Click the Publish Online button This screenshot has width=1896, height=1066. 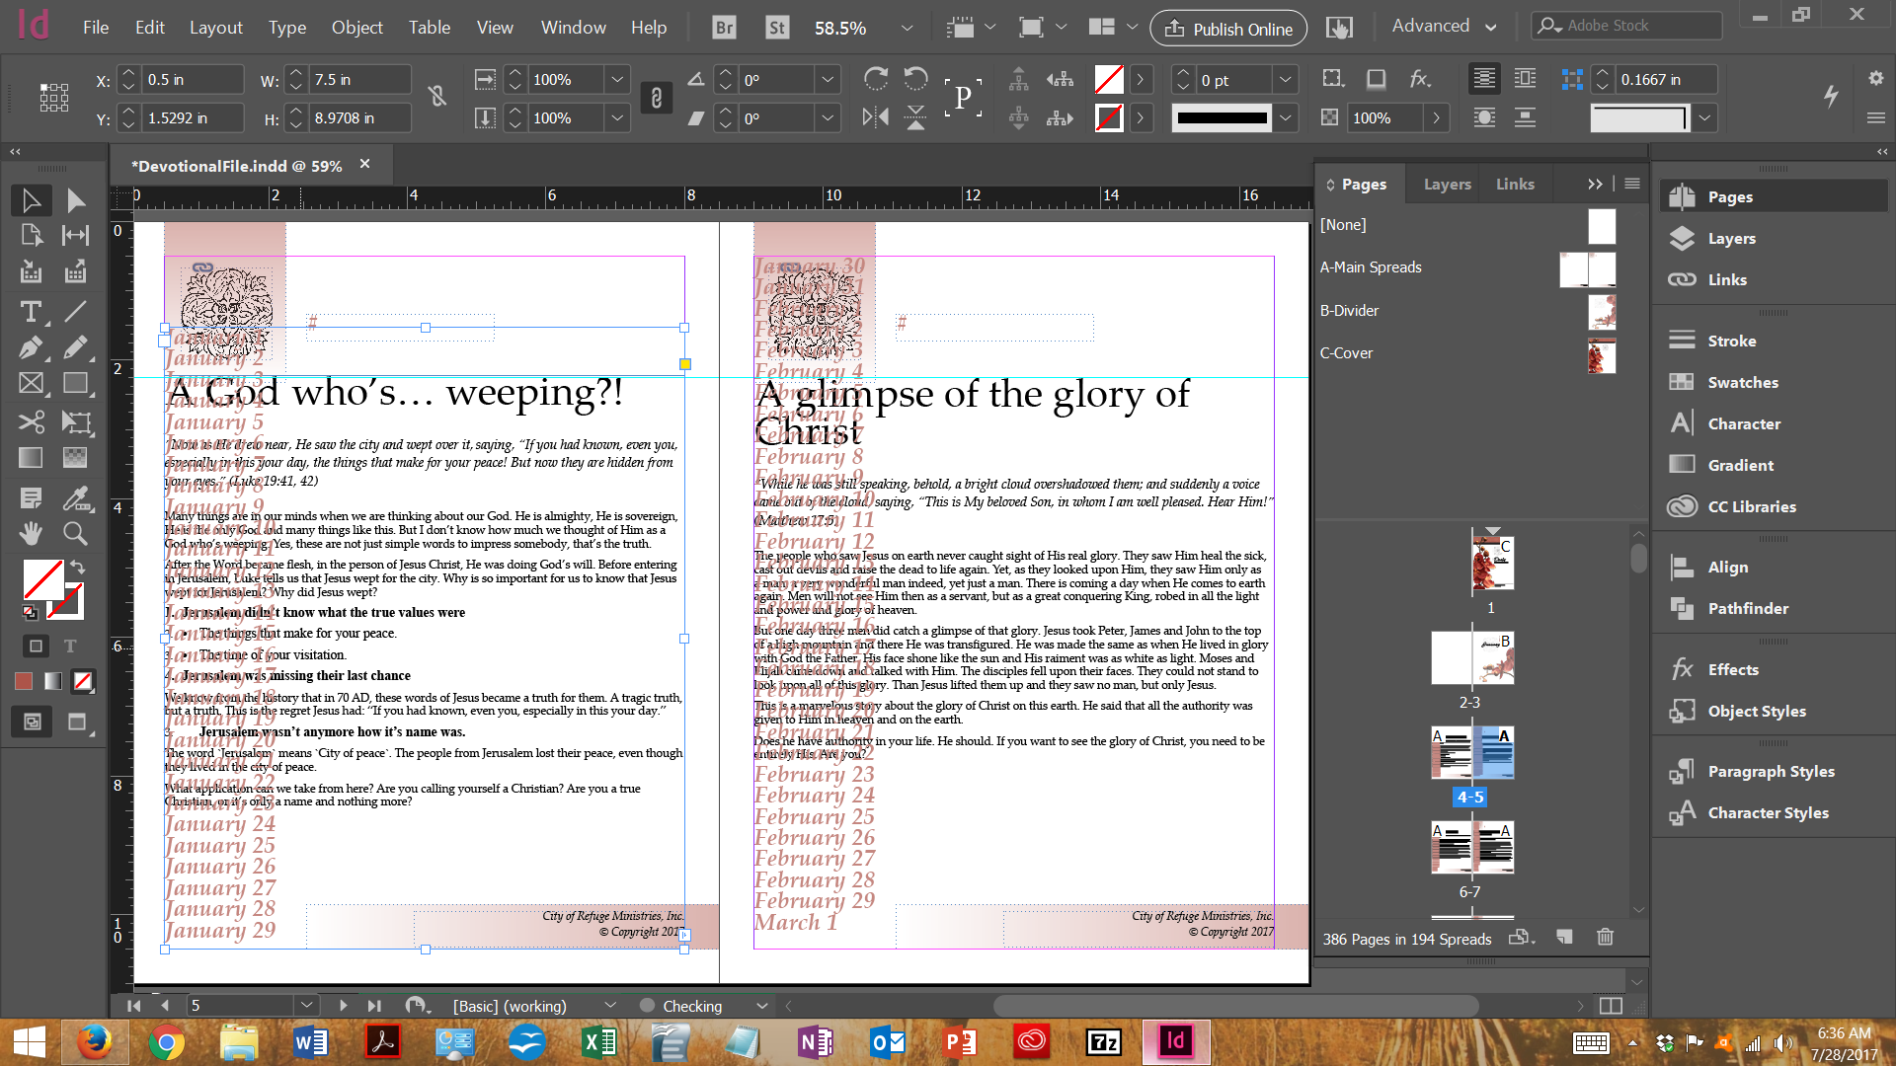[1228, 29]
